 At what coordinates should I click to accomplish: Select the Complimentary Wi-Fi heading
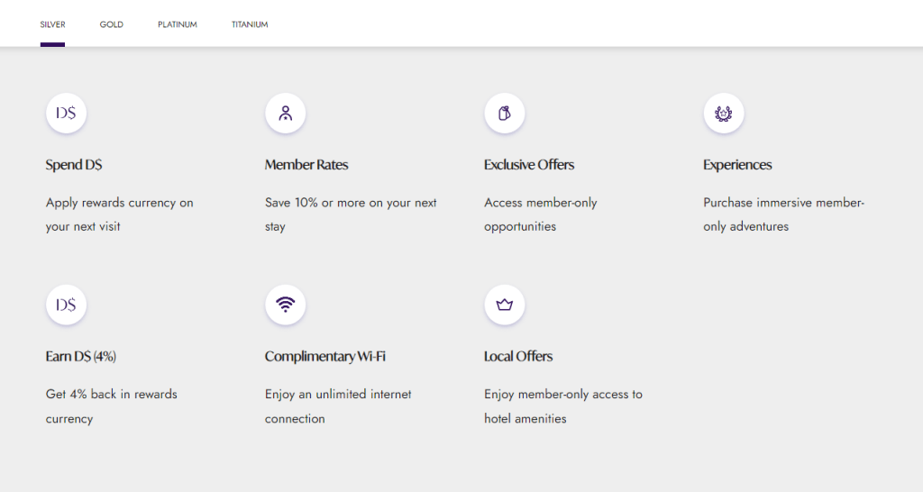325,357
